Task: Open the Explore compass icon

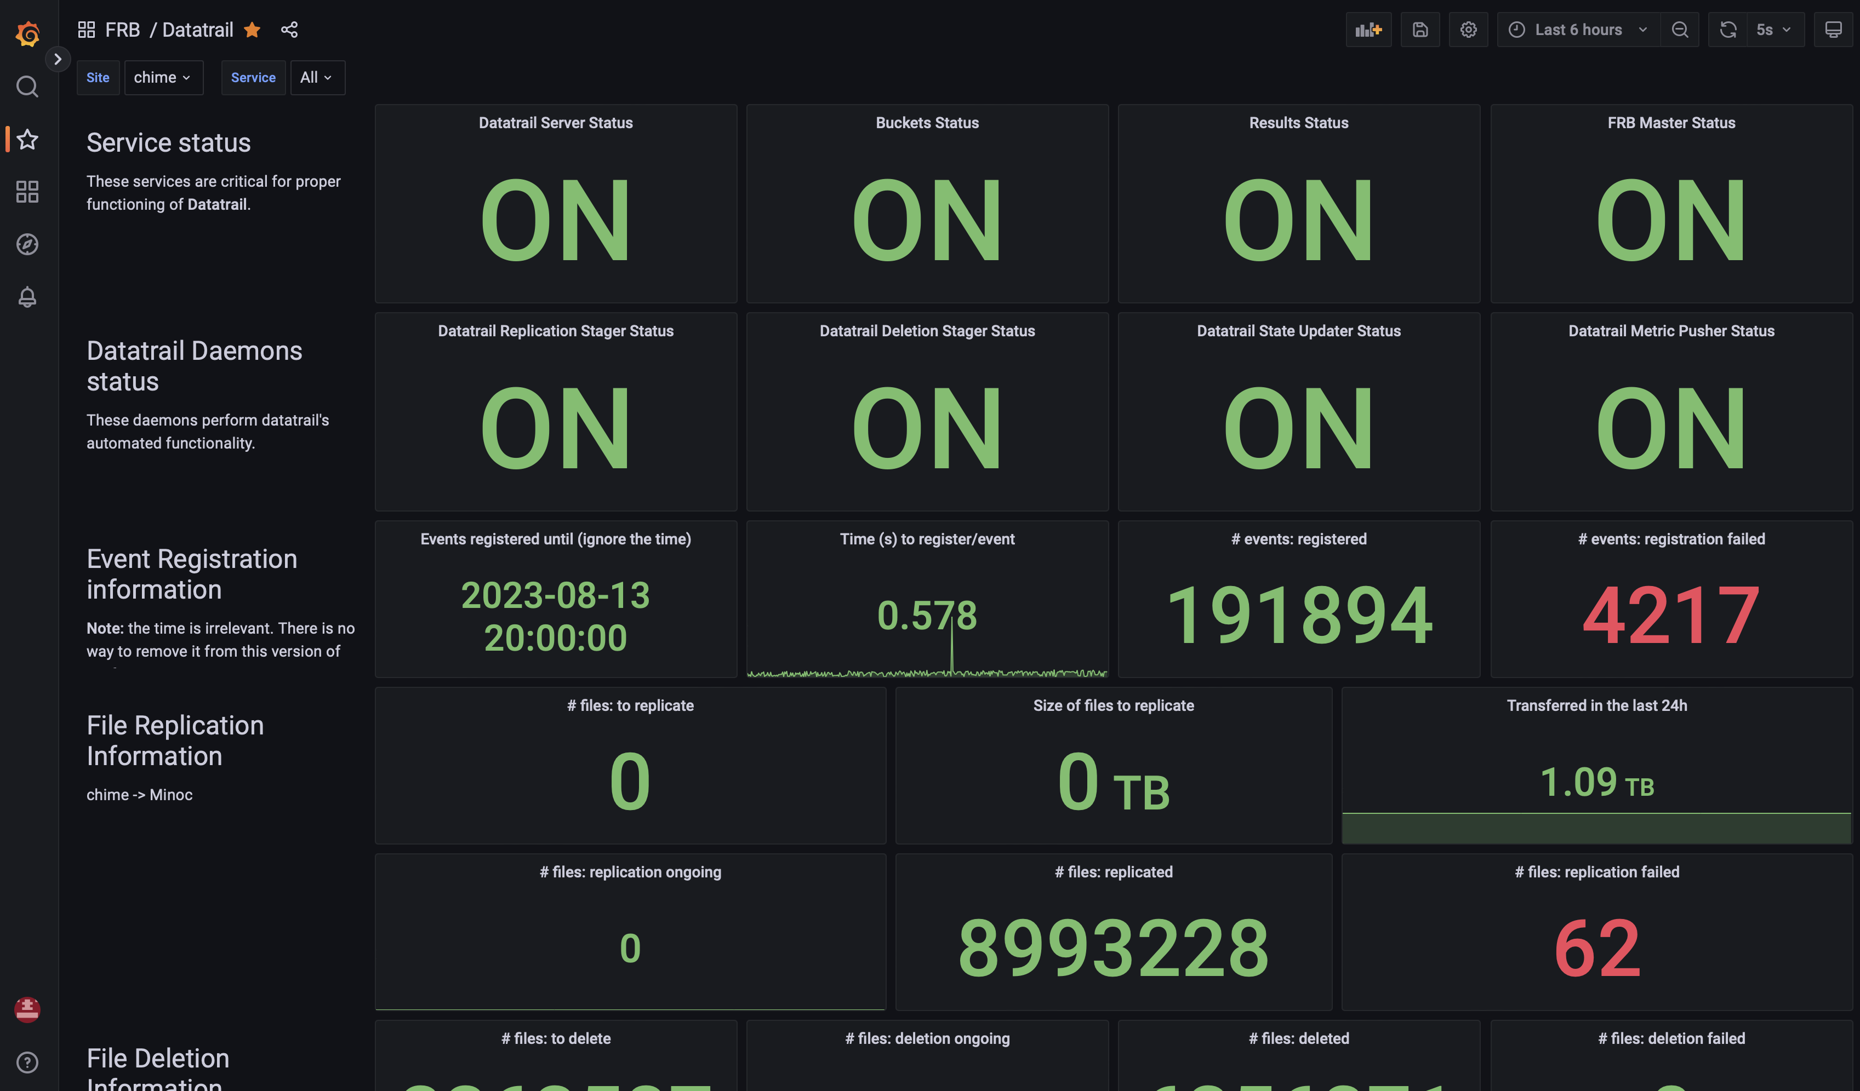Action: (x=27, y=244)
